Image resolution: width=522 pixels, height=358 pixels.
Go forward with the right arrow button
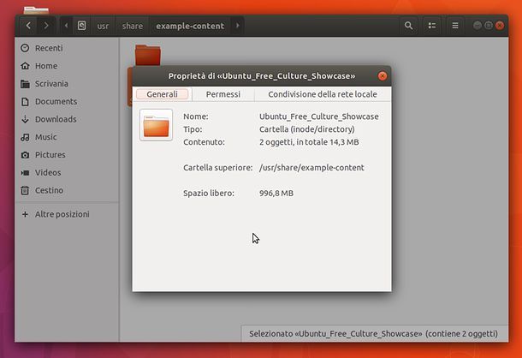pos(46,26)
